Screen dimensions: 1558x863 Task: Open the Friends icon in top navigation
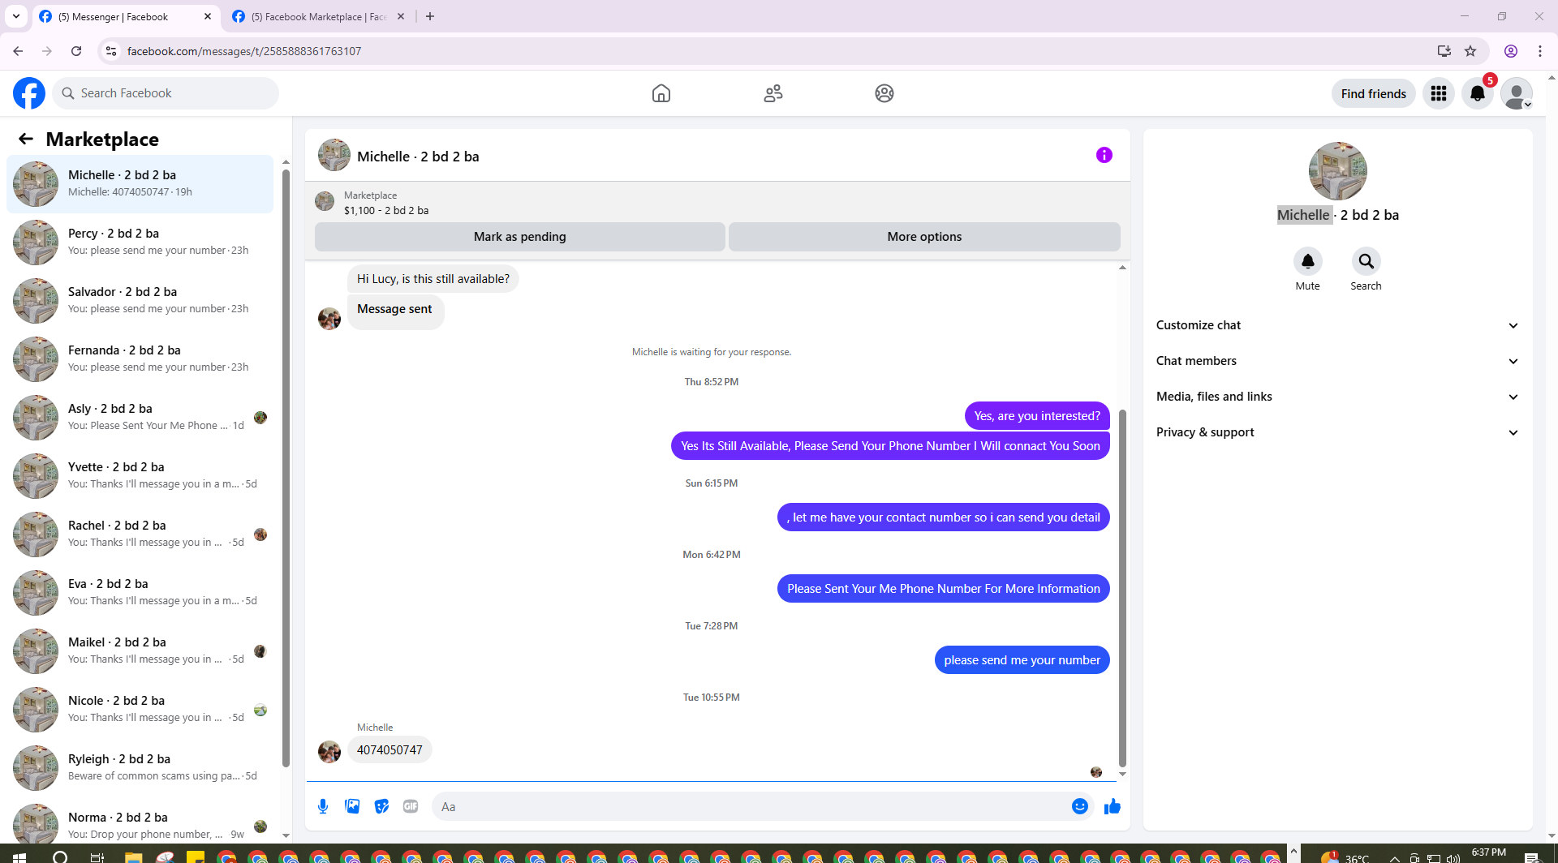(x=773, y=93)
